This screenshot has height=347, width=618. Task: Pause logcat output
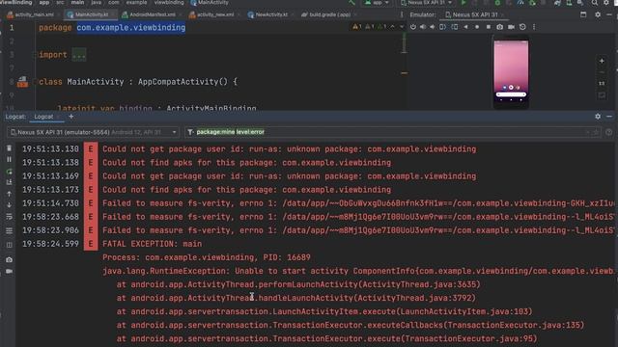click(9, 159)
